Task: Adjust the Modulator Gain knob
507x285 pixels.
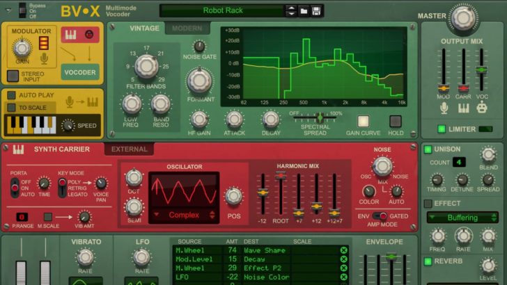Action: click(22, 49)
